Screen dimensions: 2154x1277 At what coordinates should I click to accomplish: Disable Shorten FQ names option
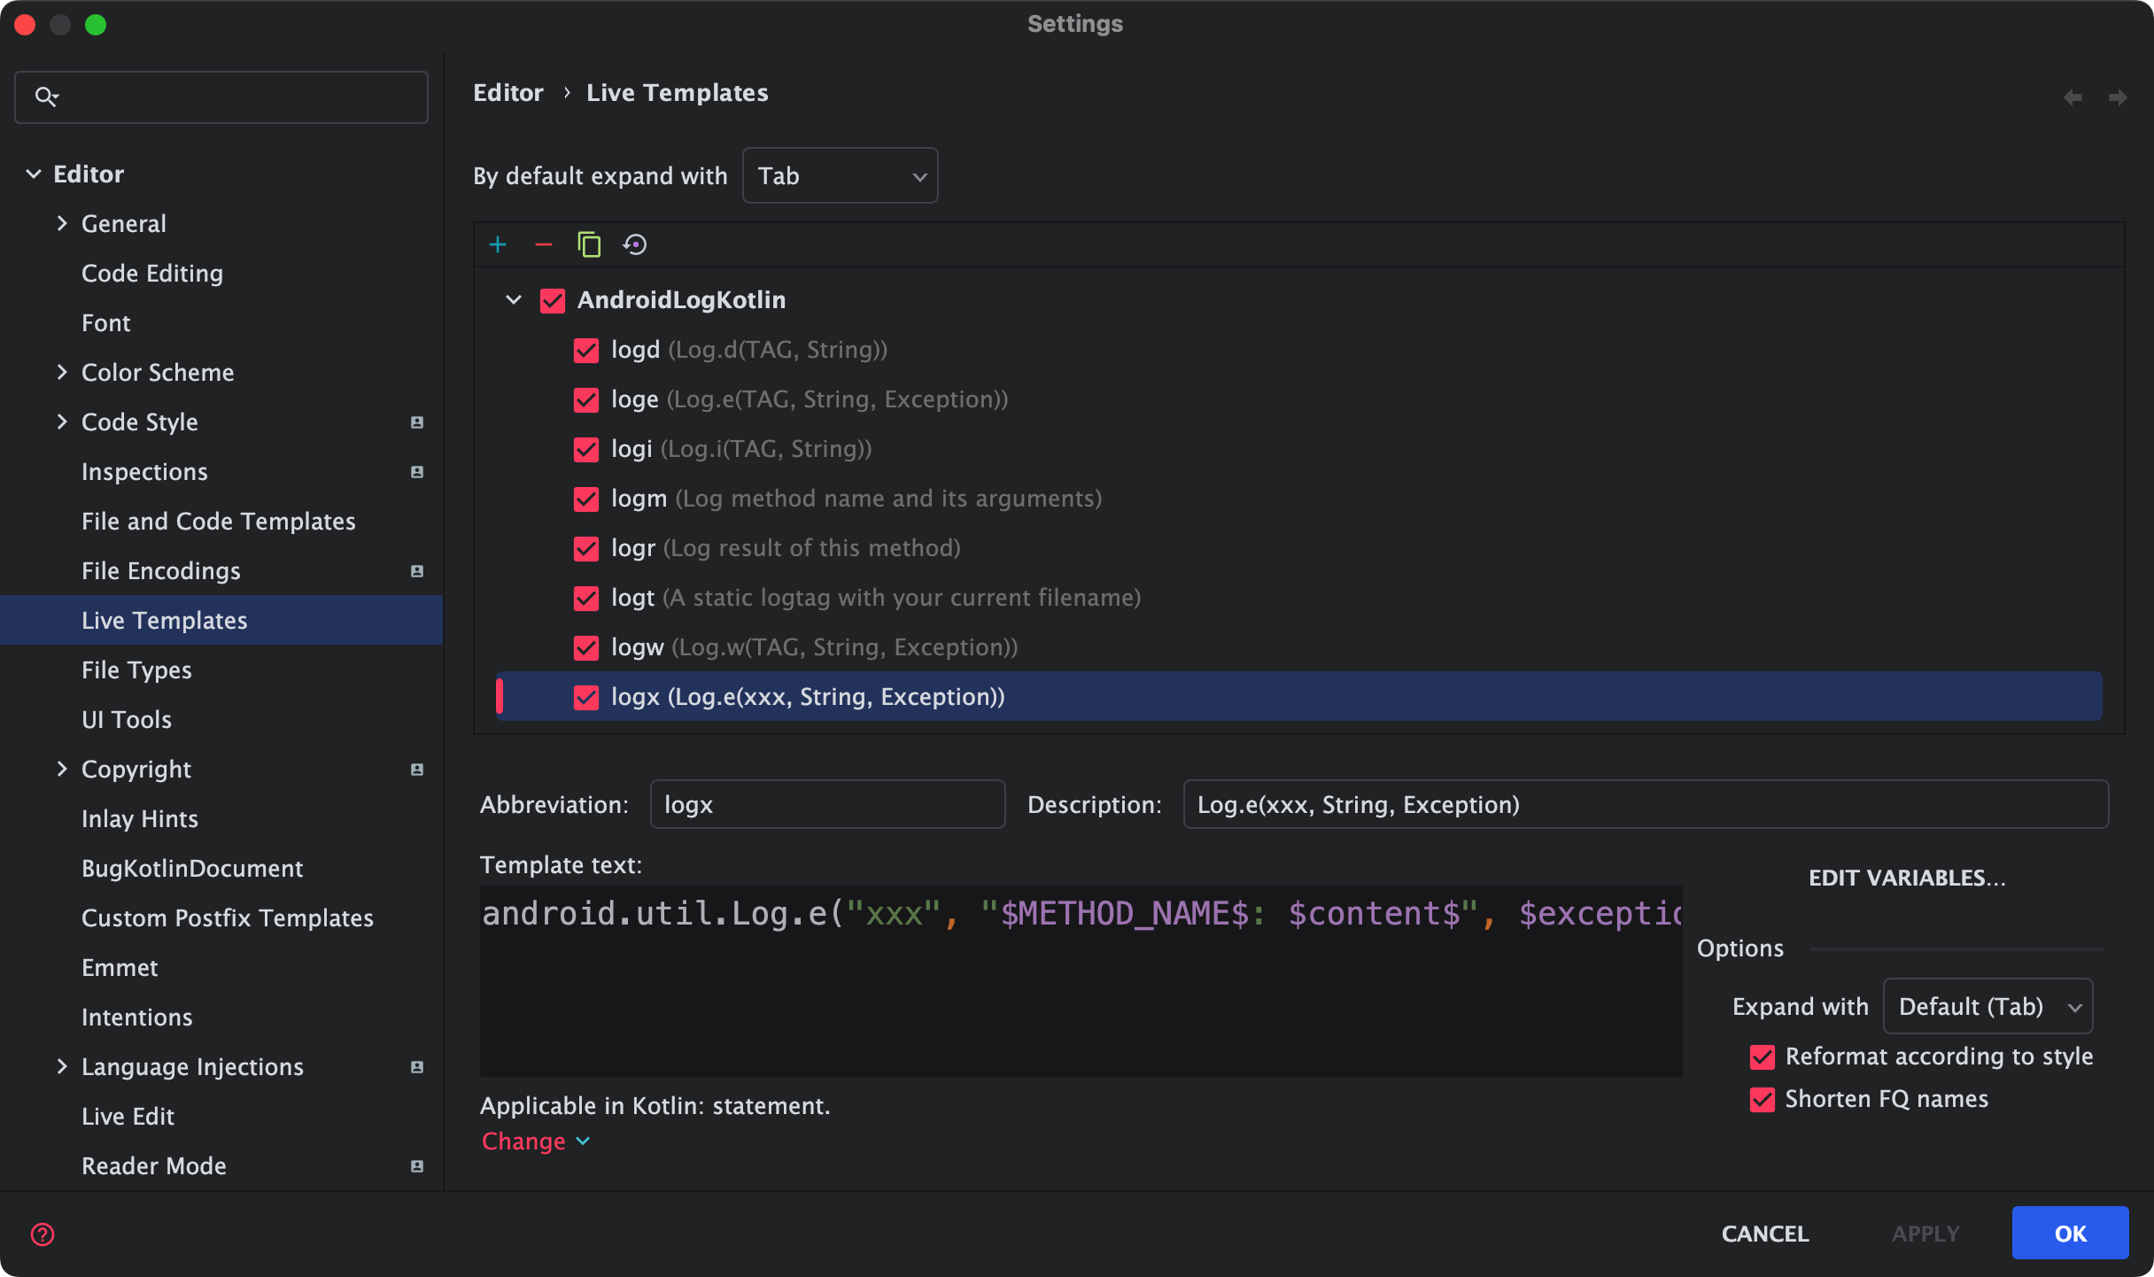coord(1763,1099)
